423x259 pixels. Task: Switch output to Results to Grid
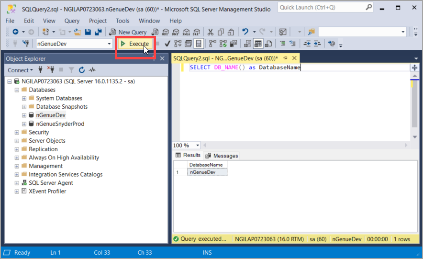pyautogui.click(x=258, y=44)
